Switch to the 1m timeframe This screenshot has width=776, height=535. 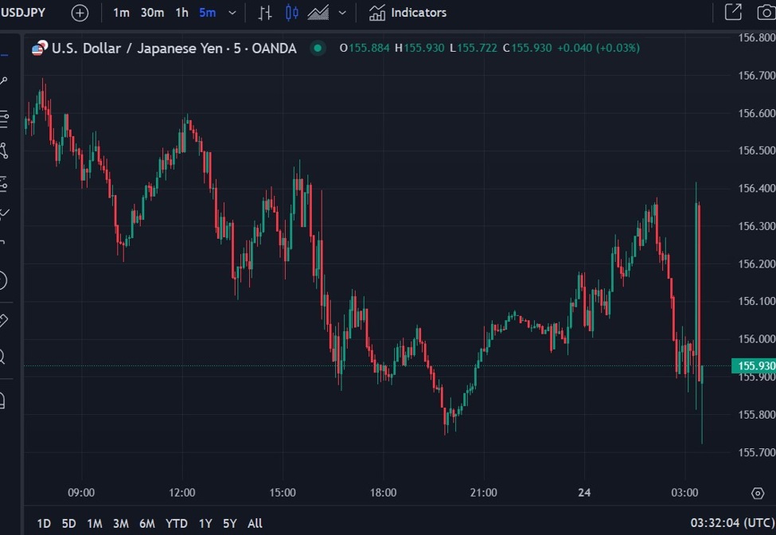click(121, 13)
